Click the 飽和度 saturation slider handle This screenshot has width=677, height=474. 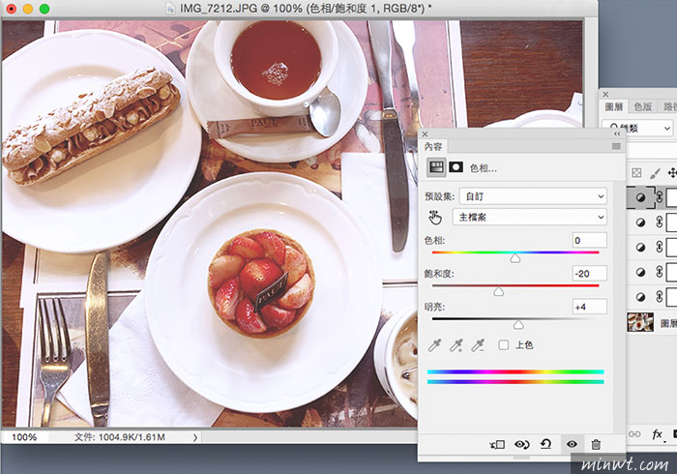[x=498, y=291]
